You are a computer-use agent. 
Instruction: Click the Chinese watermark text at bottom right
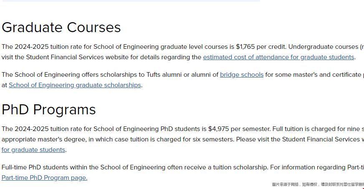pos(318,184)
